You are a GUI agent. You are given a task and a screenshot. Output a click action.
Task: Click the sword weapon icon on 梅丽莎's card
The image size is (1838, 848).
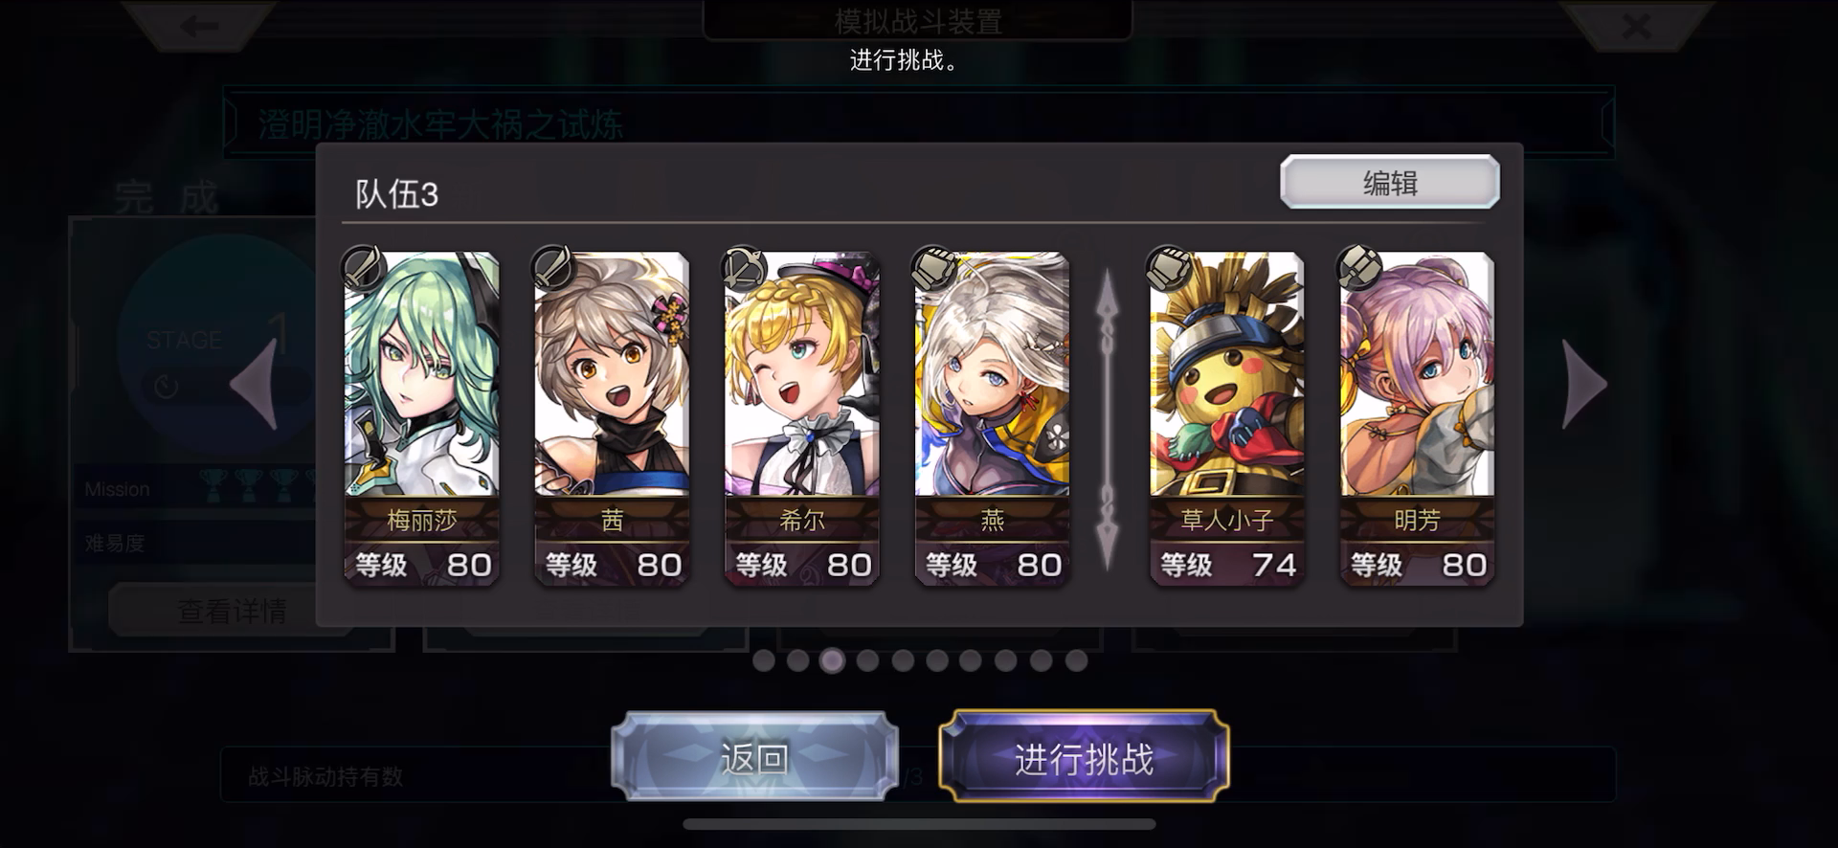[x=365, y=268]
